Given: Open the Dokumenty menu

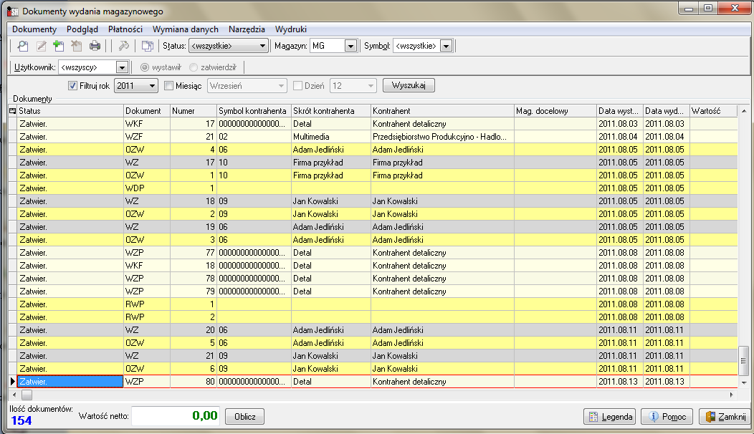Looking at the screenshot, I should click(x=34, y=29).
